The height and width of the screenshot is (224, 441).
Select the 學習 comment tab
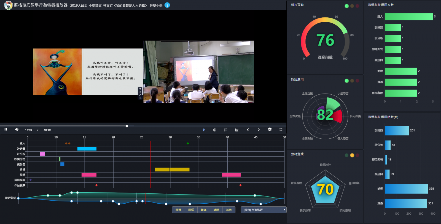[x=178, y=210]
